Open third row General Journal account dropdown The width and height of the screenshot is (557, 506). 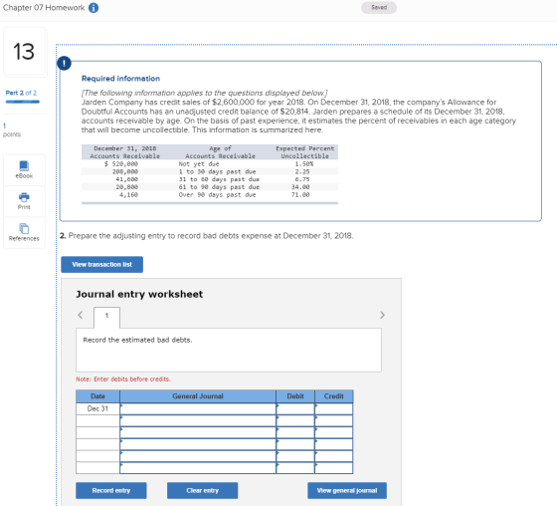(x=198, y=432)
